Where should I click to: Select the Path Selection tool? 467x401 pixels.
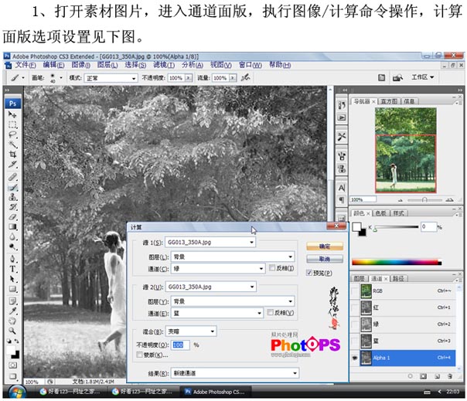[x=12, y=279]
